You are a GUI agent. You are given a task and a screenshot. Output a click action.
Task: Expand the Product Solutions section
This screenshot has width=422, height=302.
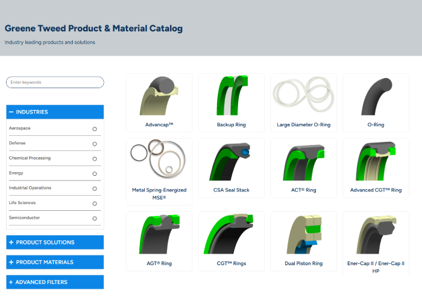point(55,242)
